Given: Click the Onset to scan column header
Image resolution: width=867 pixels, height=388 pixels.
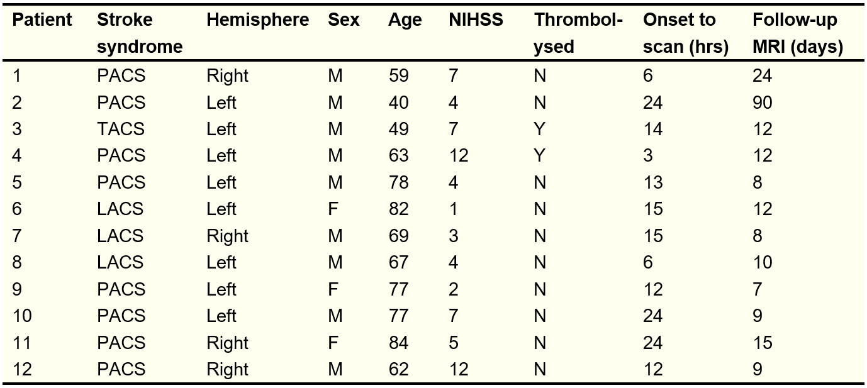Looking at the screenshot, I should pos(686,33).
